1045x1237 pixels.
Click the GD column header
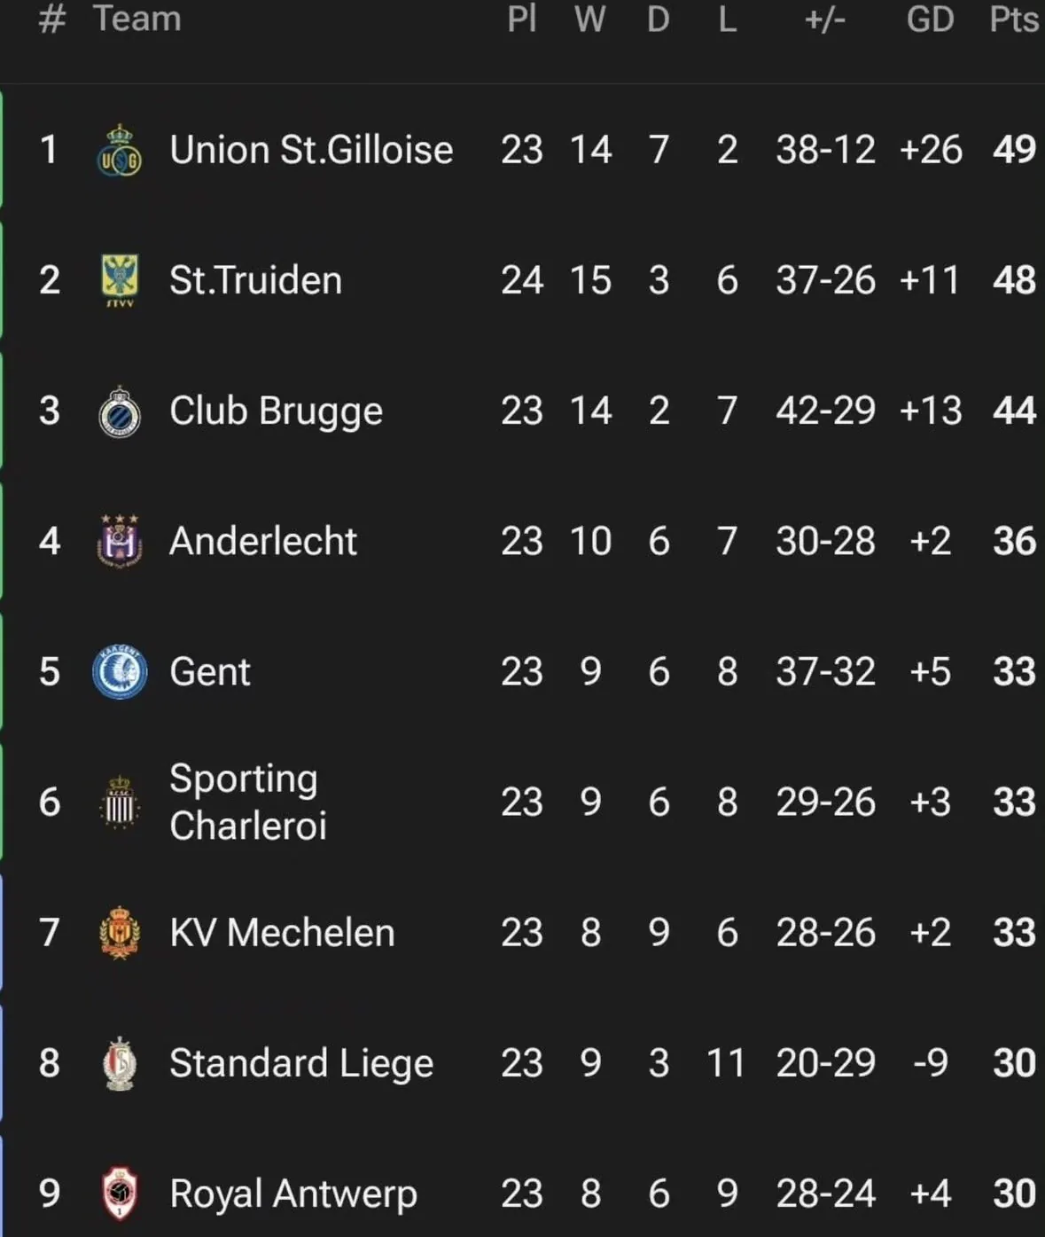[930, 19]
